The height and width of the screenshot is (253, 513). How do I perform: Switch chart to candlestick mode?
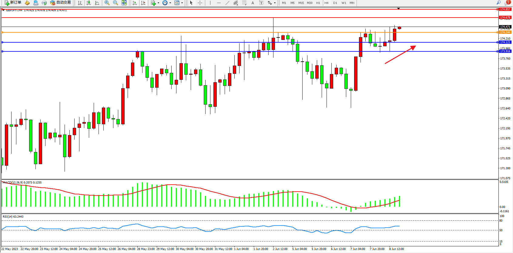coord(89,3)
